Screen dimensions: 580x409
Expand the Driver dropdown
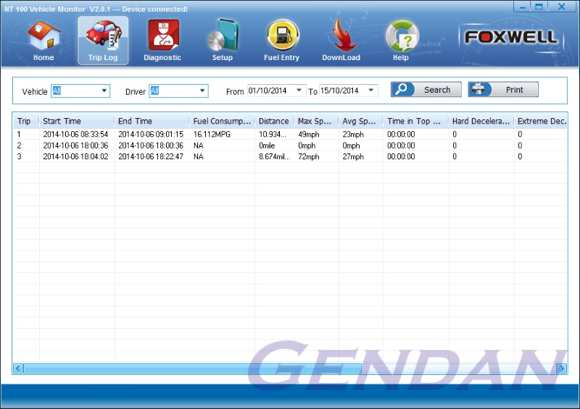(203, 91)
